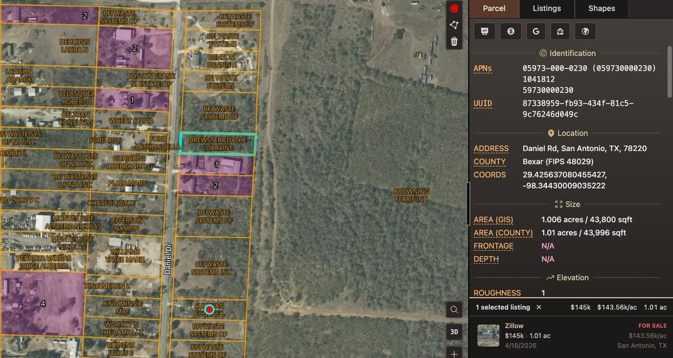Select the Worthy Is The Lamb LLC parcel
The height and width of the screenshot is (358, 673).
pos(120,328)
